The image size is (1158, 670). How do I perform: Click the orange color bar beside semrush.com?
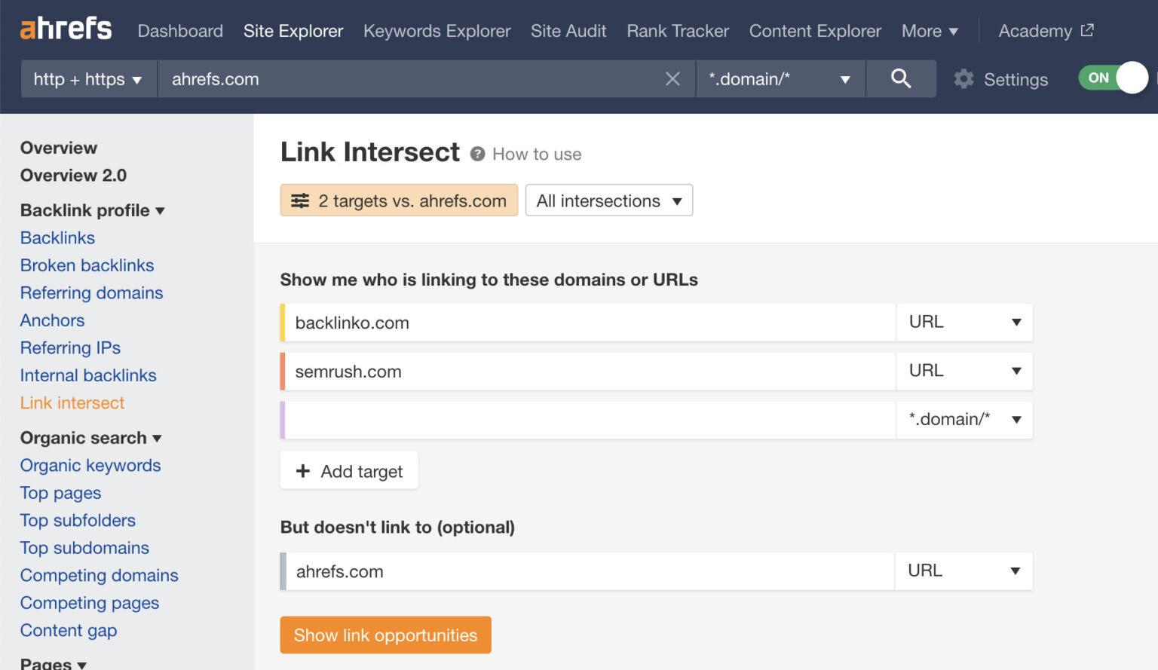(283, 371)
